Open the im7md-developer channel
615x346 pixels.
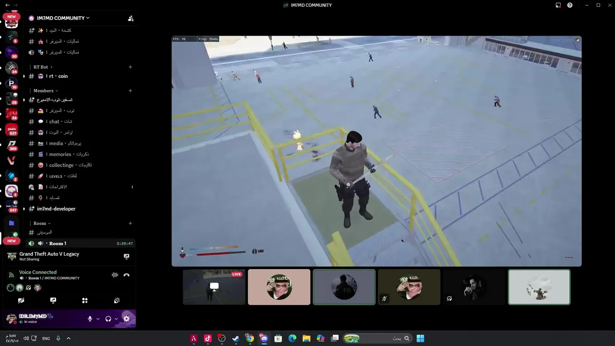coord(80,209)
